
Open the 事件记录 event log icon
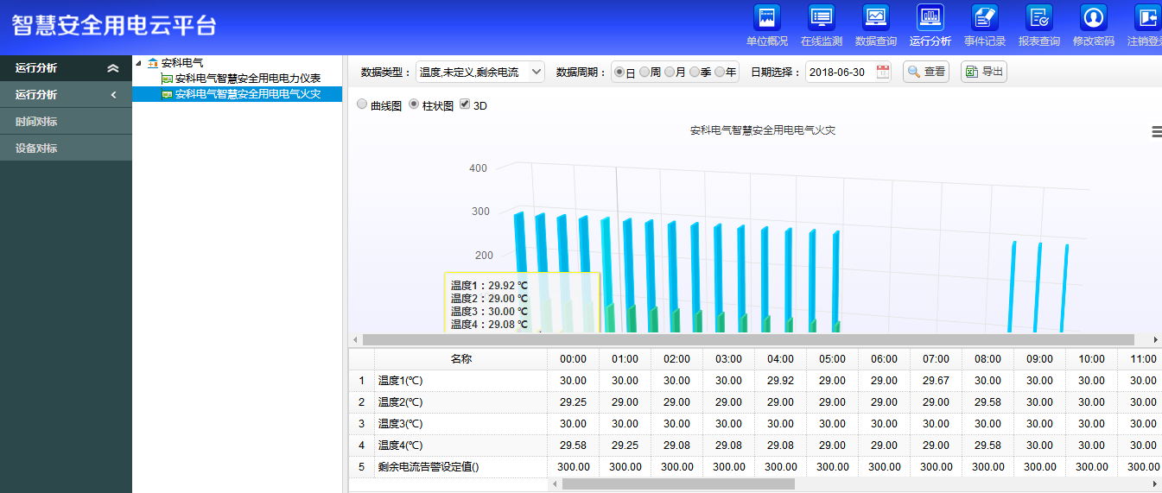tap(985, 17)
